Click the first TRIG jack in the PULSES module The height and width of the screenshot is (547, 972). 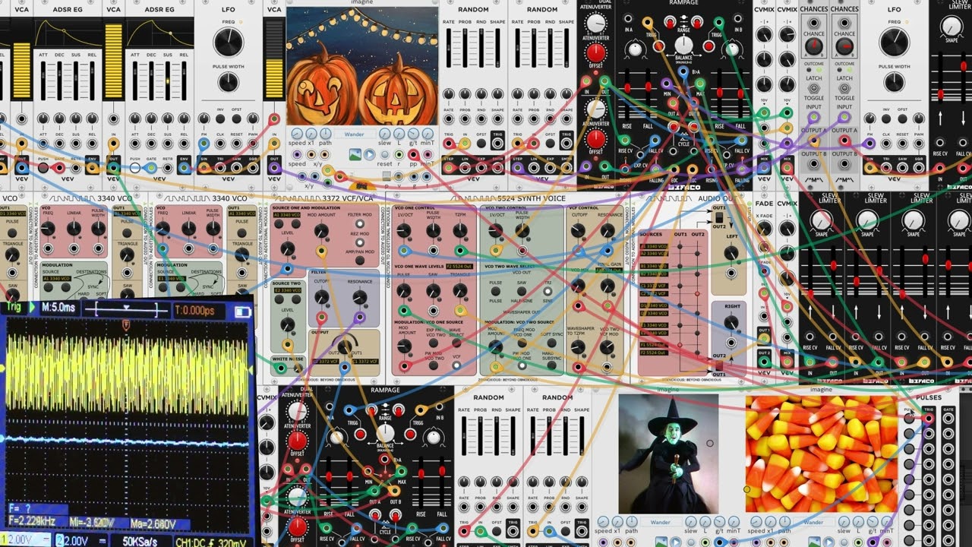pos(927,418)
